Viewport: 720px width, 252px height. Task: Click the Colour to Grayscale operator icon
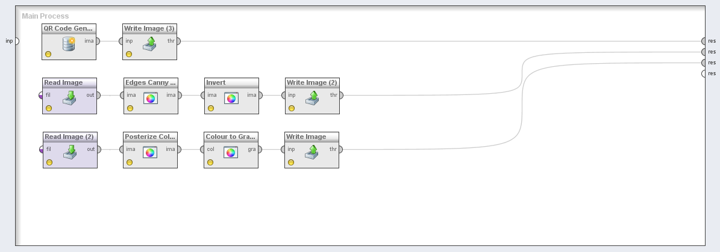231,152
